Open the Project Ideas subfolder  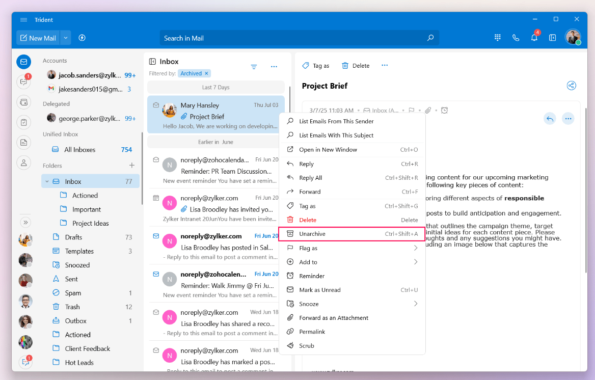point(91,223)
